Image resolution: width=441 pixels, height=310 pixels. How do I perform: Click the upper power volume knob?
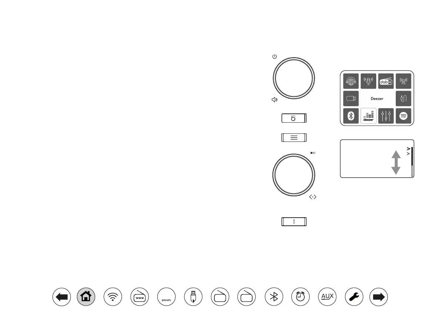tap(294, 78)
